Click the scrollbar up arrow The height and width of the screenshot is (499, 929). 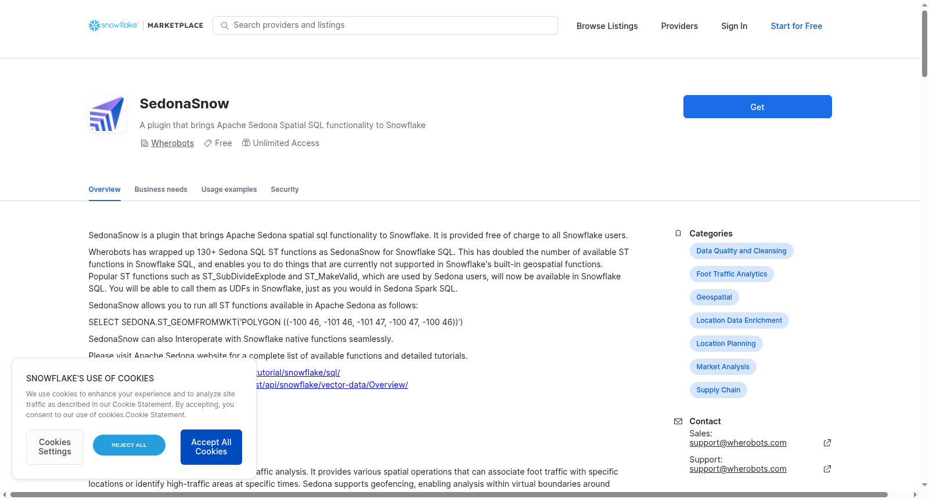pyautogui.click(x=924, y=5)
